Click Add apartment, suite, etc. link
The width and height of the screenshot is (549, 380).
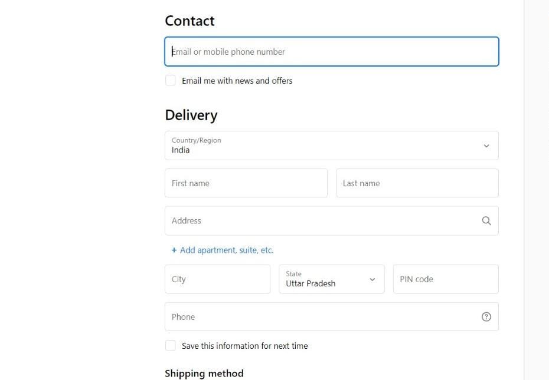(x=223, y=250)
